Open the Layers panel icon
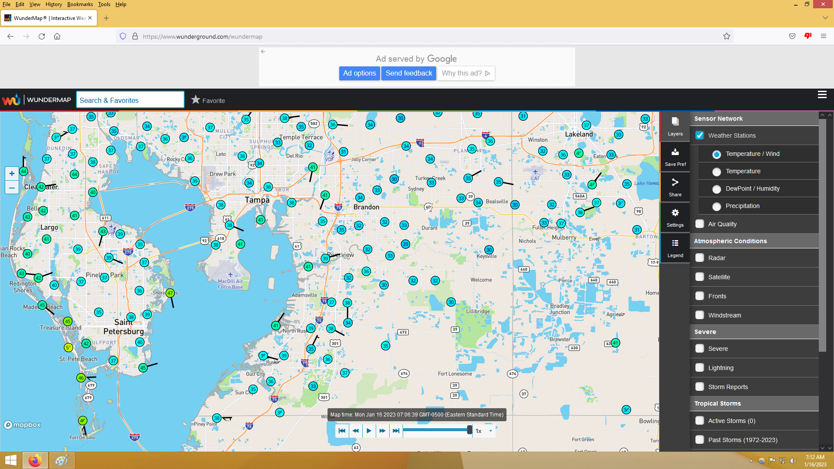Screen dimensions: 834x469 675,126
